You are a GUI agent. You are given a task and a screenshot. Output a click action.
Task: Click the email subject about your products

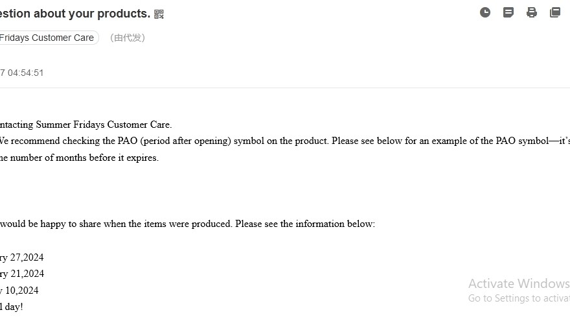[75, 14]
